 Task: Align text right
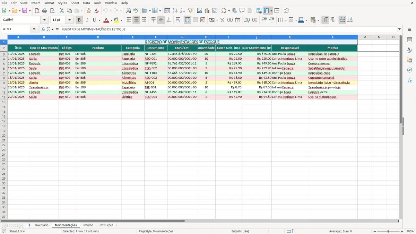pos(144,20)
